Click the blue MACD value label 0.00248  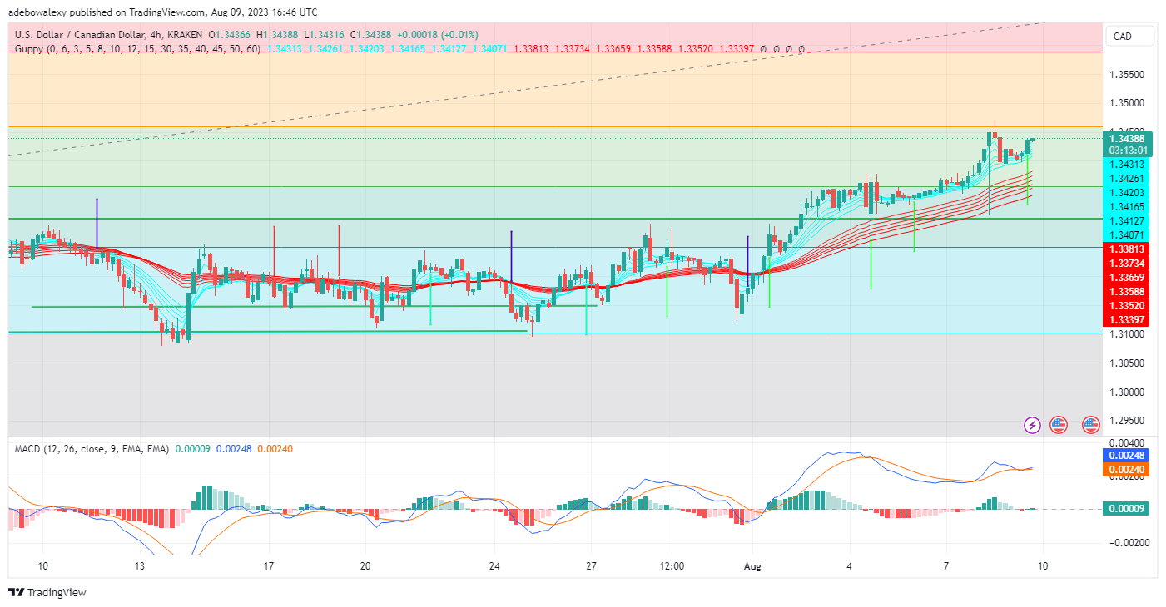pos(1125,456)
